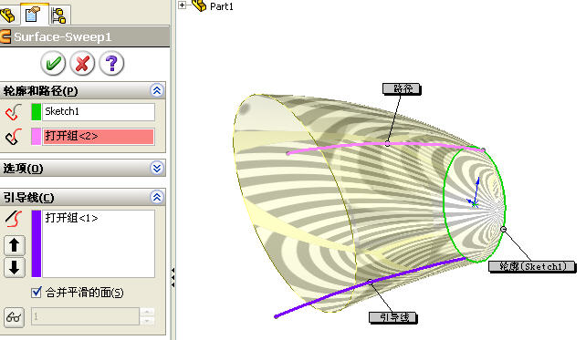The image size is (586, 340).
Task: Open the ConfigurationManager tab
Action: (x=59, y=15)
